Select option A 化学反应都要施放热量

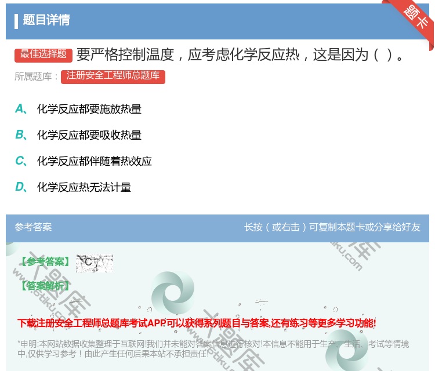click(x=89, y=109)
